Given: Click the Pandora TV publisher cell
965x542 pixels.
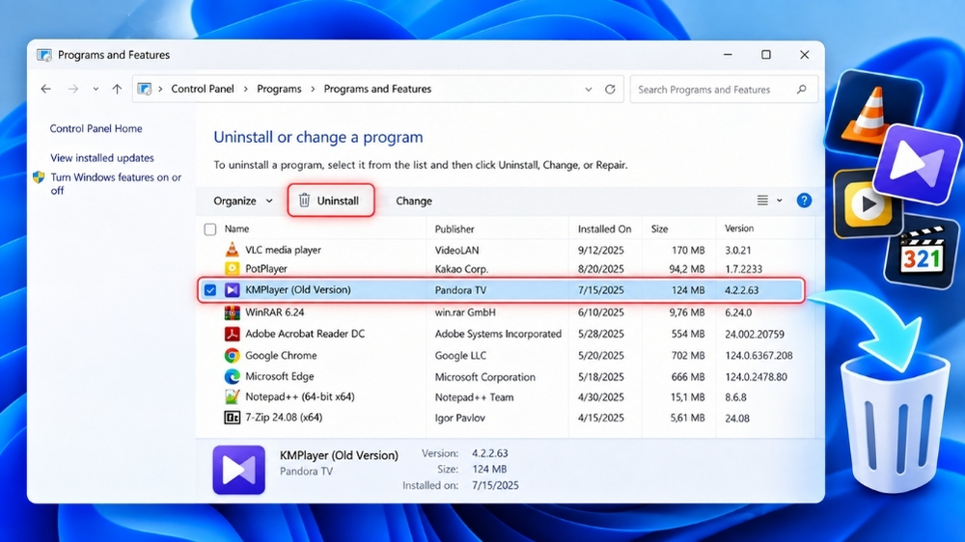Looking at the screenshot, I should coord(460,290).
